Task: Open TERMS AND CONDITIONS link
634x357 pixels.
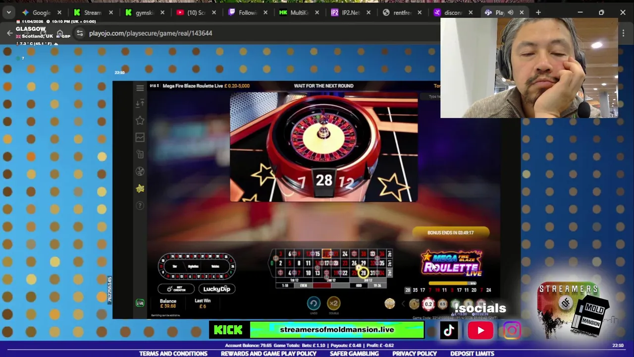Action: tap(173, 354)
